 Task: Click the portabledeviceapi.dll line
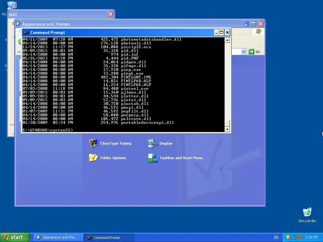coord(98,123)
